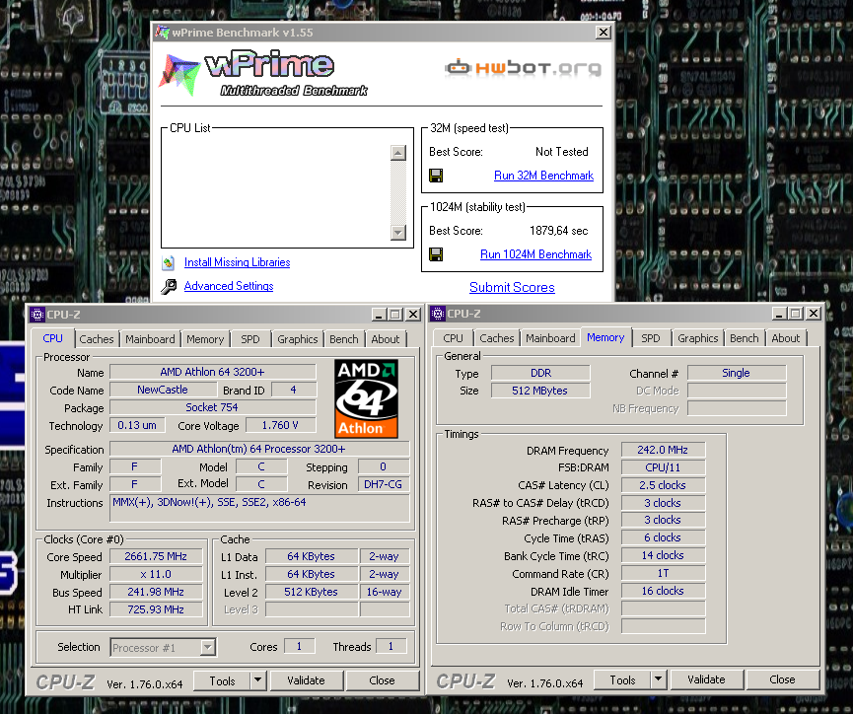Open the Graphics tab in left CPU-Z
The height and width of the screenshot is (714, 853).
point(298,339)
